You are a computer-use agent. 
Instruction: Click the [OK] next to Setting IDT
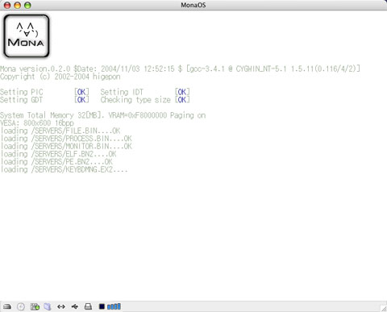click(182, 92)
